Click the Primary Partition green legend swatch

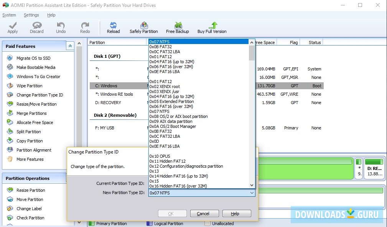(x=92, y=224)
